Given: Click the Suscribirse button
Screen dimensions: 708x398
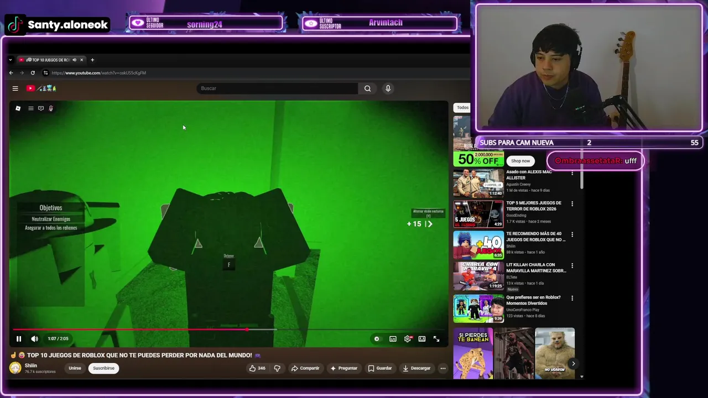Looking at the screenshot, I should pyautogui.click(x=103, y=368).
